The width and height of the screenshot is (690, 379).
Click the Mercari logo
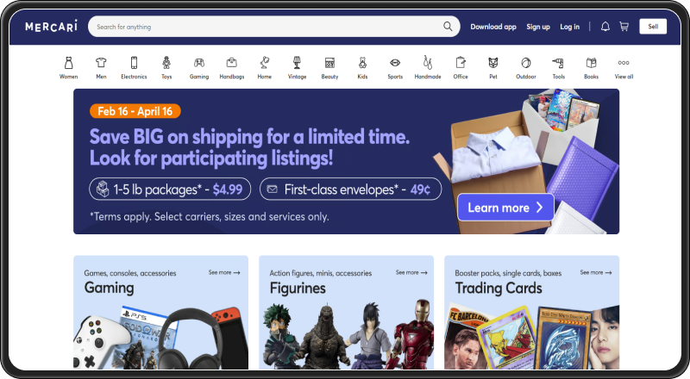51,27
